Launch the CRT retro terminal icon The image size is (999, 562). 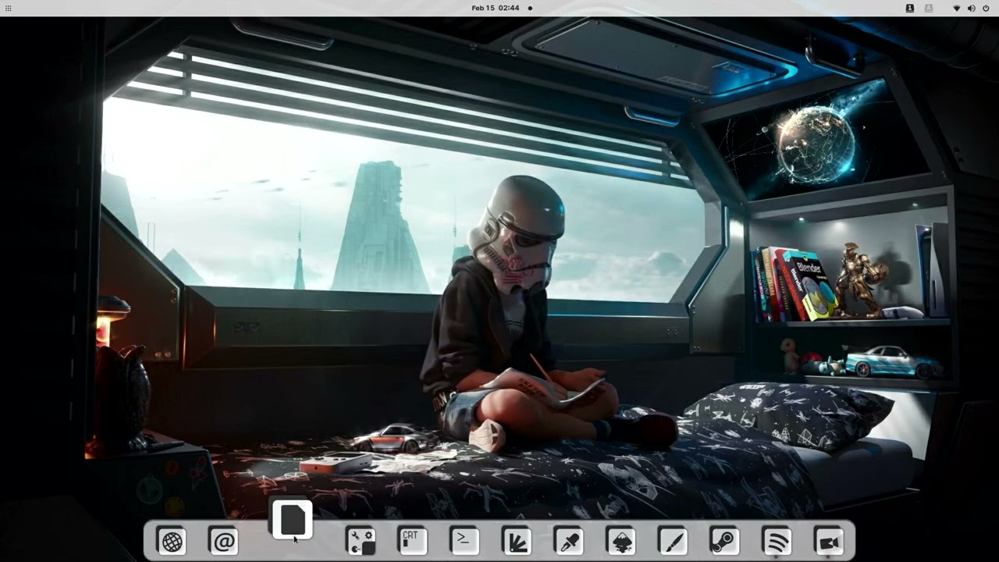[x=412, y=541]
